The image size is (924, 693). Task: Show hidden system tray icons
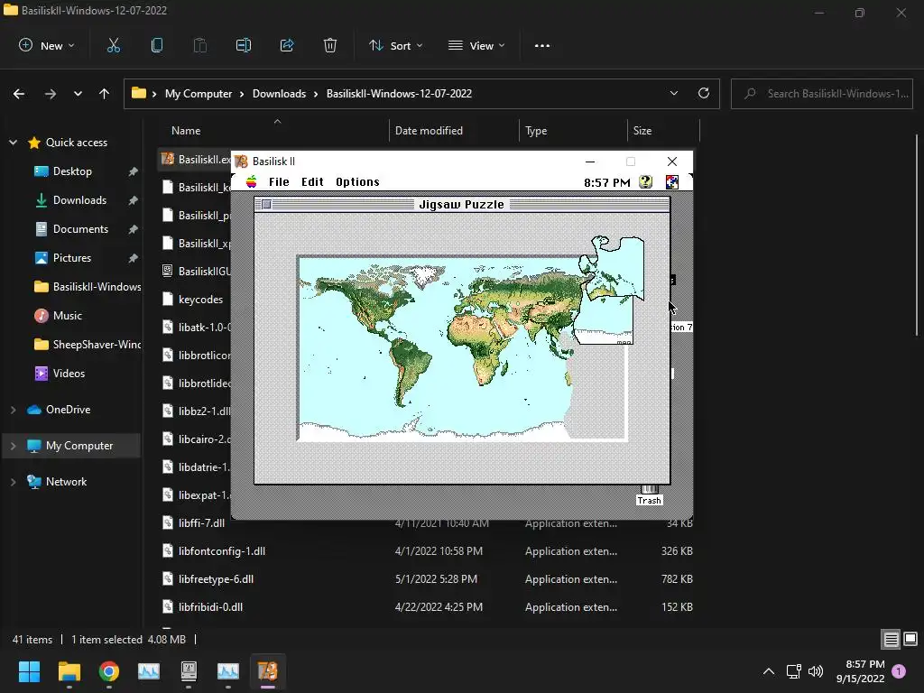769,671
